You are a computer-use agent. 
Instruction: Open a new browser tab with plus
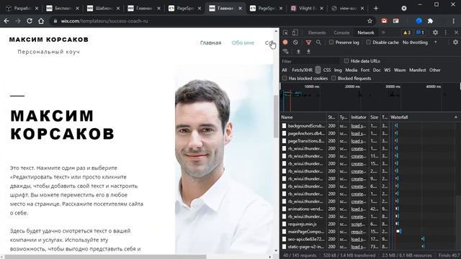pyautogui.click(x=376, y=8)
